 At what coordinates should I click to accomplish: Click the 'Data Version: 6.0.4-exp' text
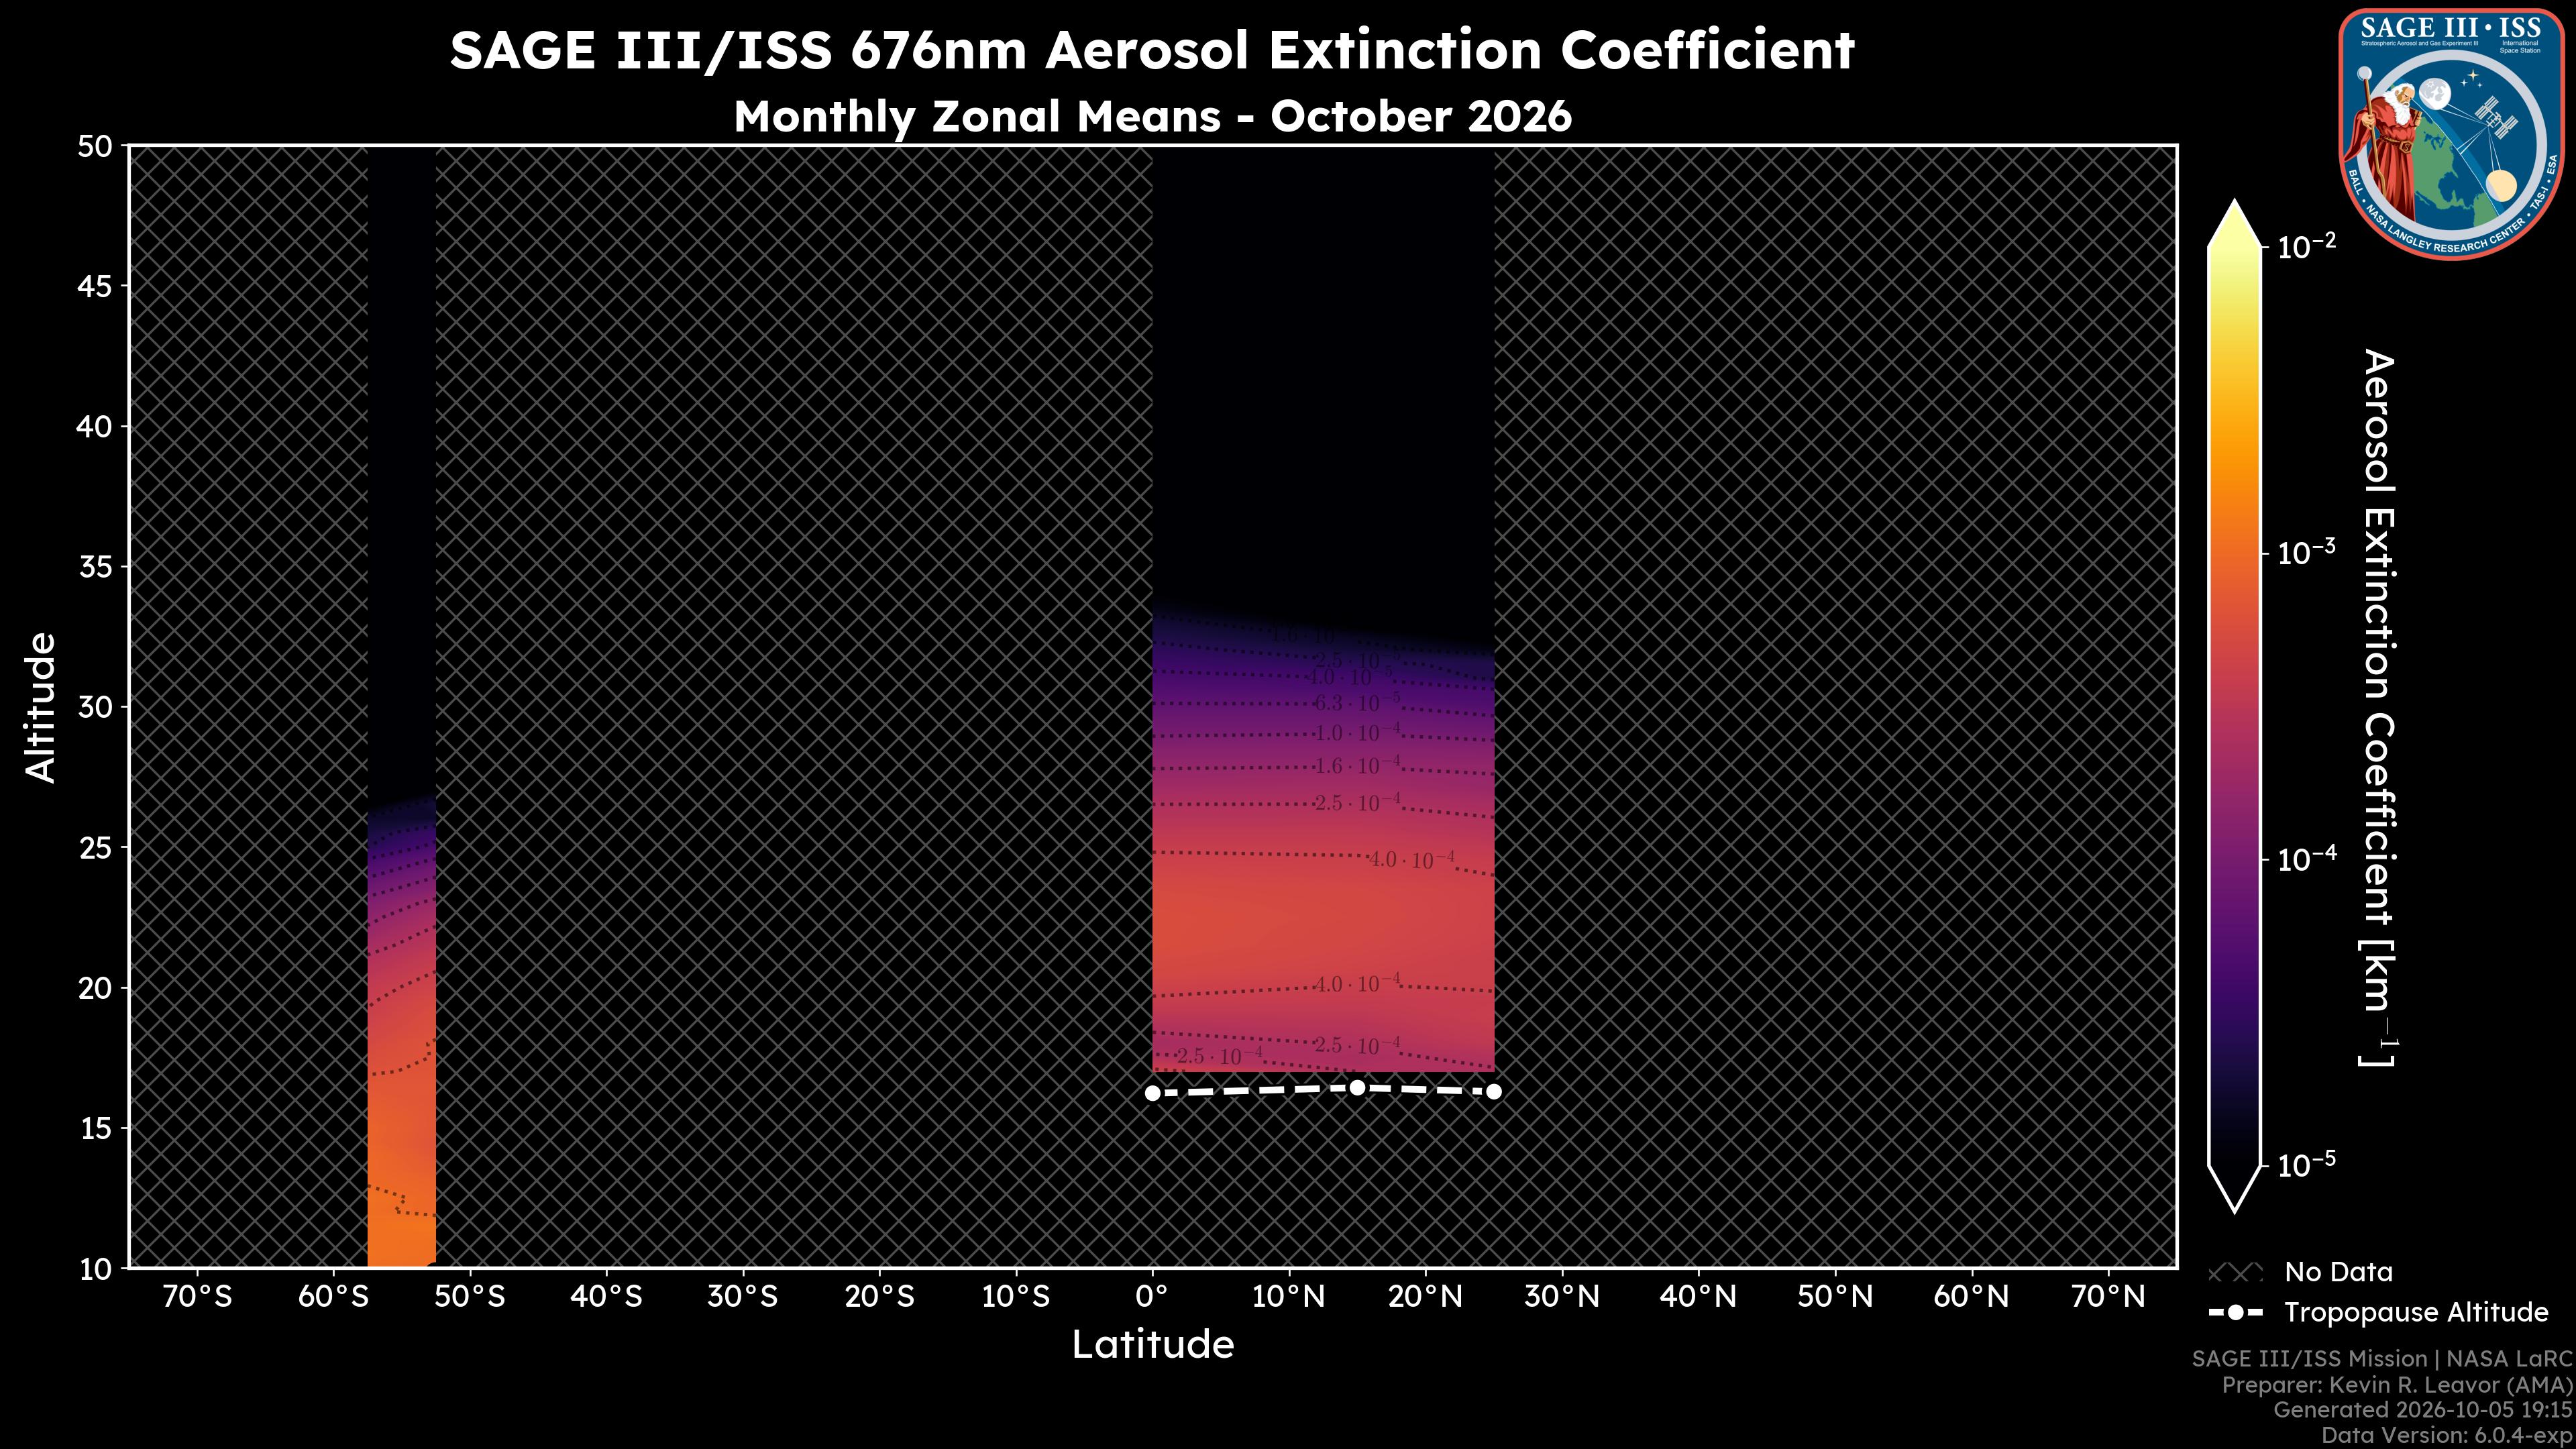(x=2447, y=1436)
